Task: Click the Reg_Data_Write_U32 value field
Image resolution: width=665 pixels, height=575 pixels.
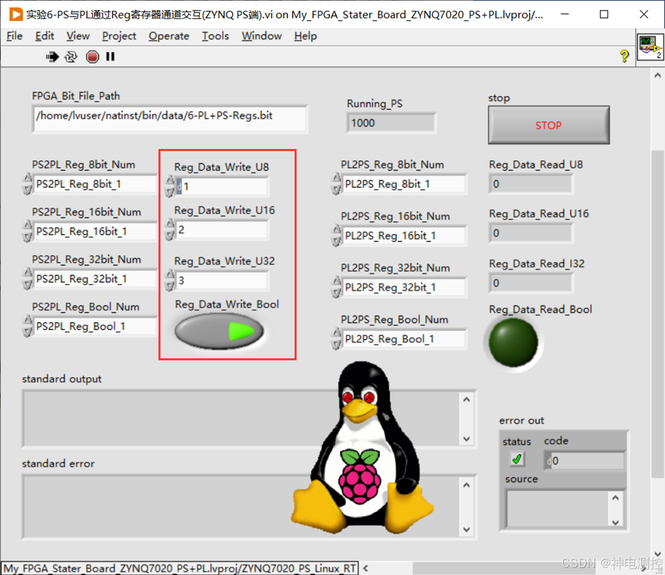Action: click(222, 281)
